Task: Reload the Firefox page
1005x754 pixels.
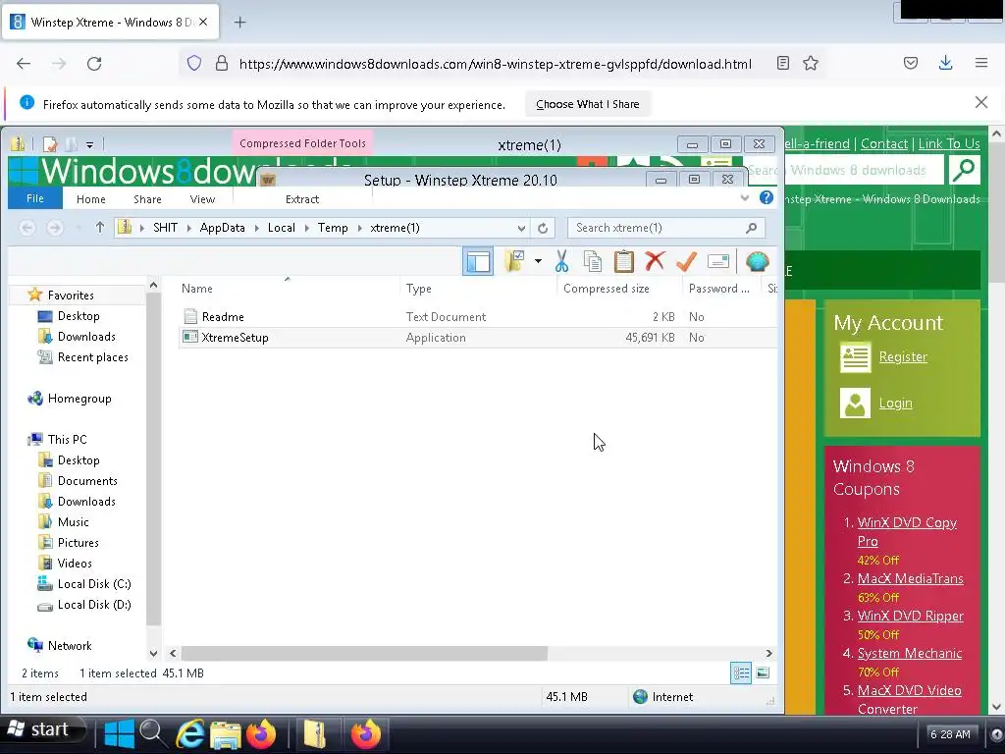Action: 94,63
